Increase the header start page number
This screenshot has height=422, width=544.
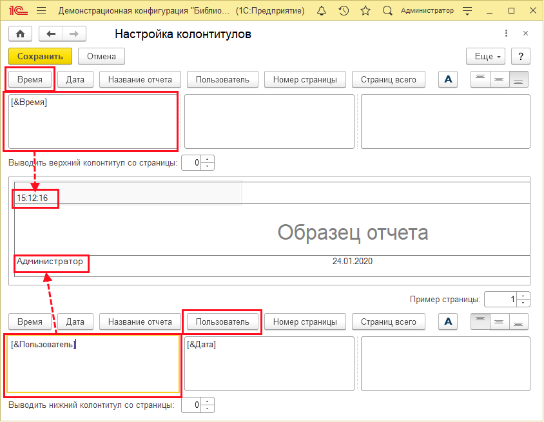coord(208,159)
